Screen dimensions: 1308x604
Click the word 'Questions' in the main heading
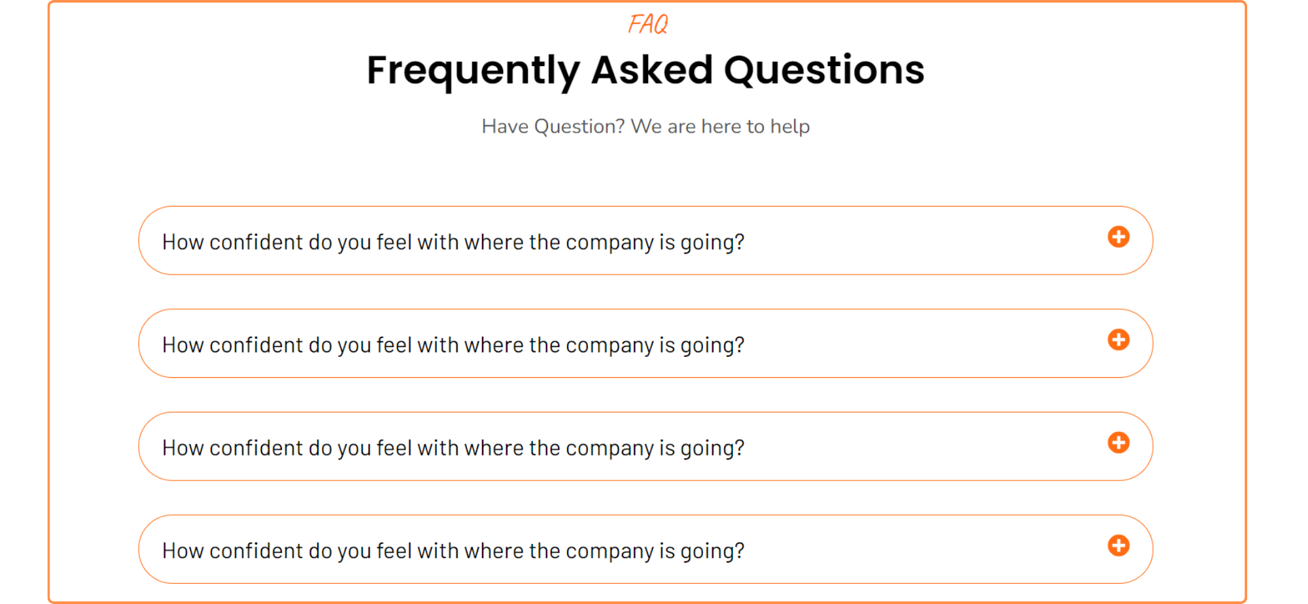[824, 70]
